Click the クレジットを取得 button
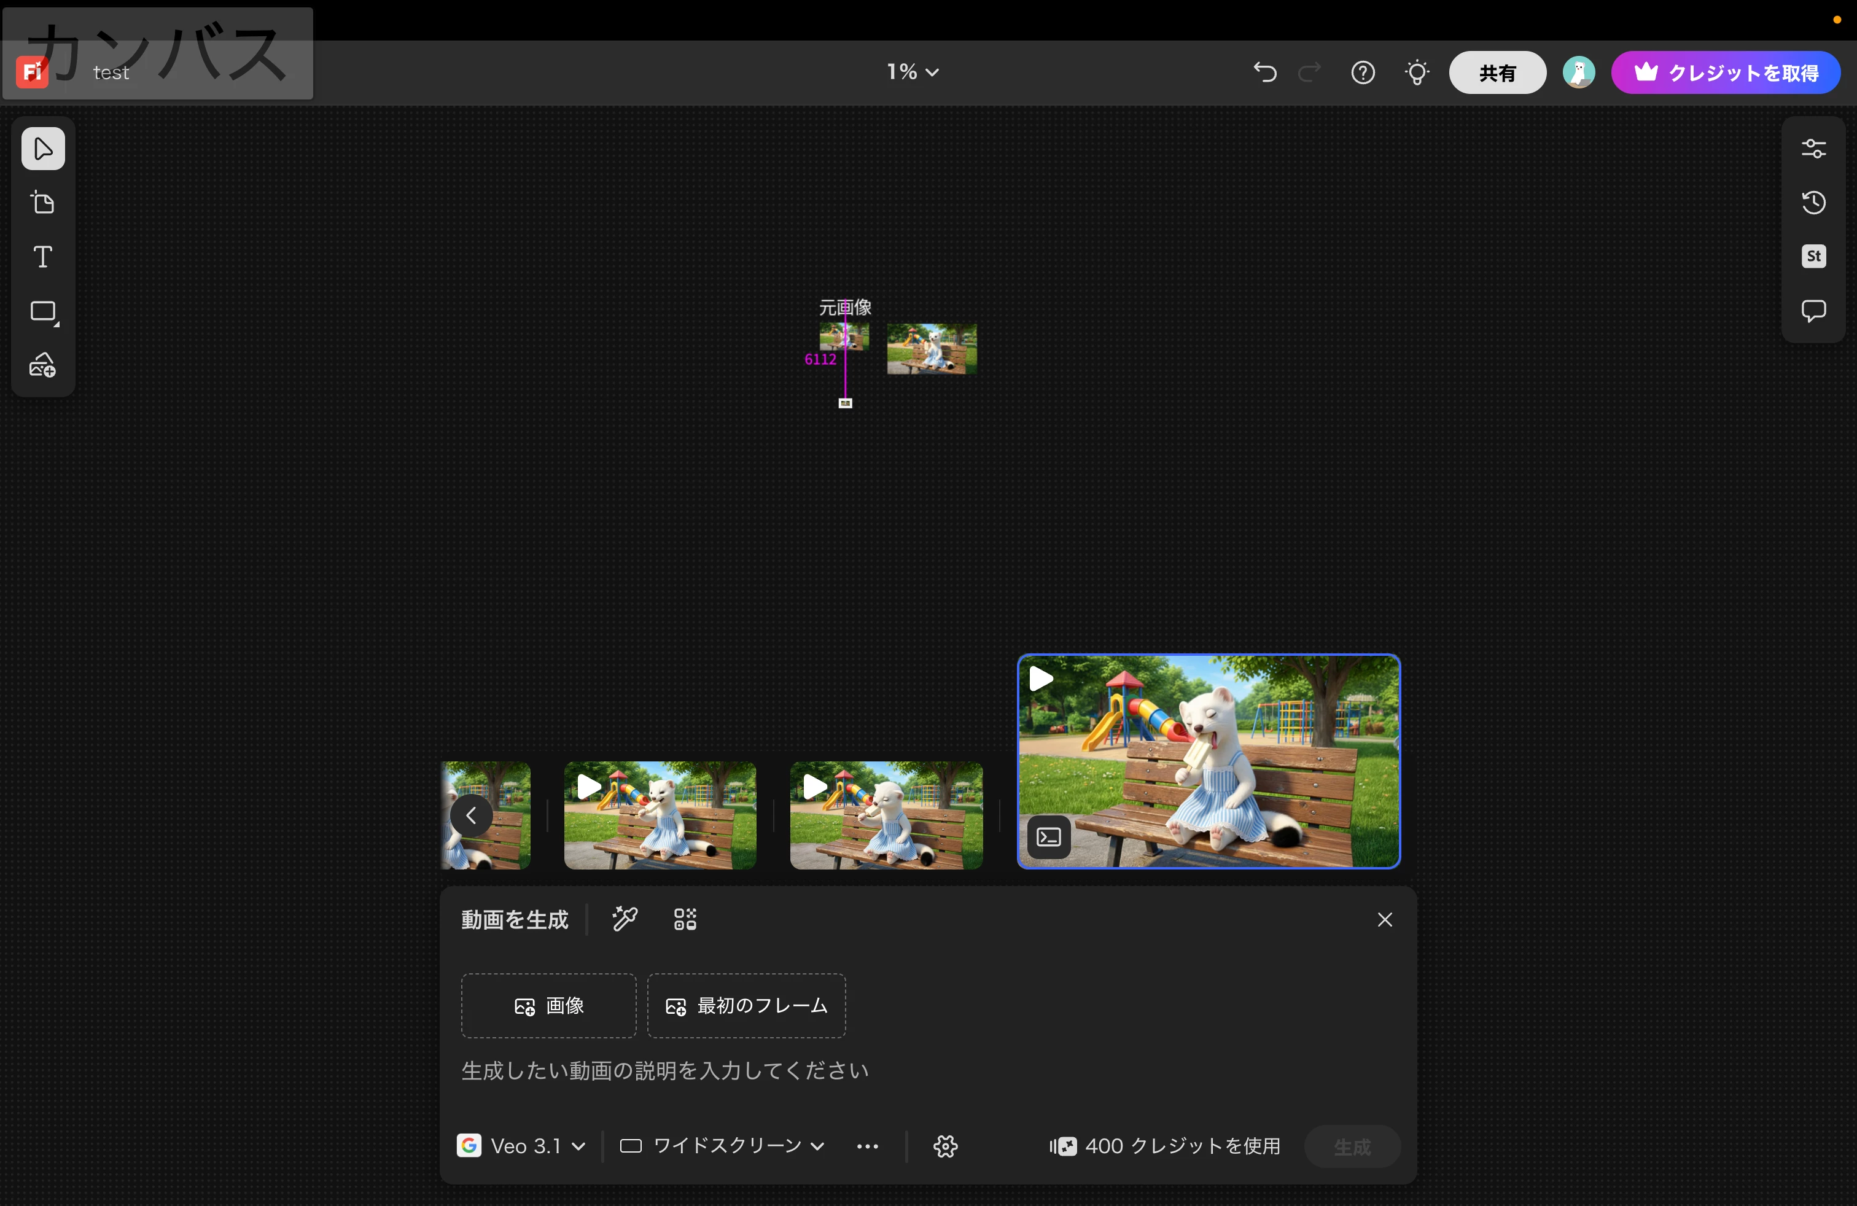This screenshot has width=1857, height=1206. point(1726,72)
